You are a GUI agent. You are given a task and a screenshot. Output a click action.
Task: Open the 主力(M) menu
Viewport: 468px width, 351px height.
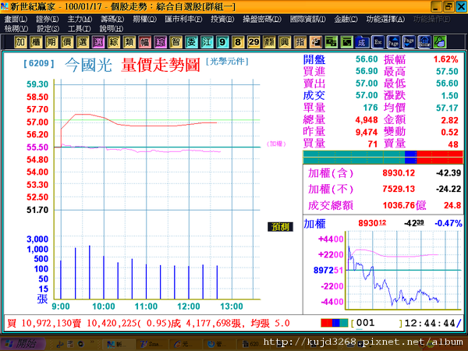[80, 19]
